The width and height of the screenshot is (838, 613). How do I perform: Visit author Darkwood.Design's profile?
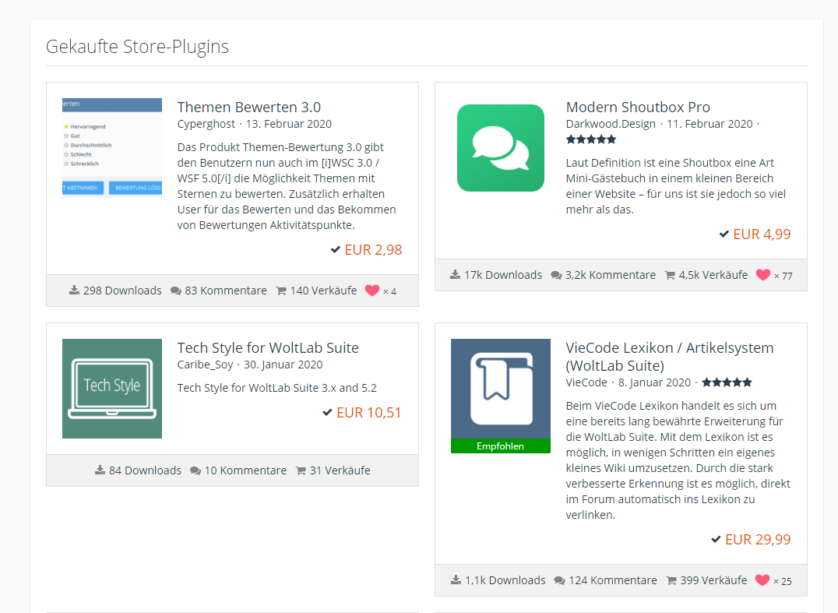coord(611,124)
